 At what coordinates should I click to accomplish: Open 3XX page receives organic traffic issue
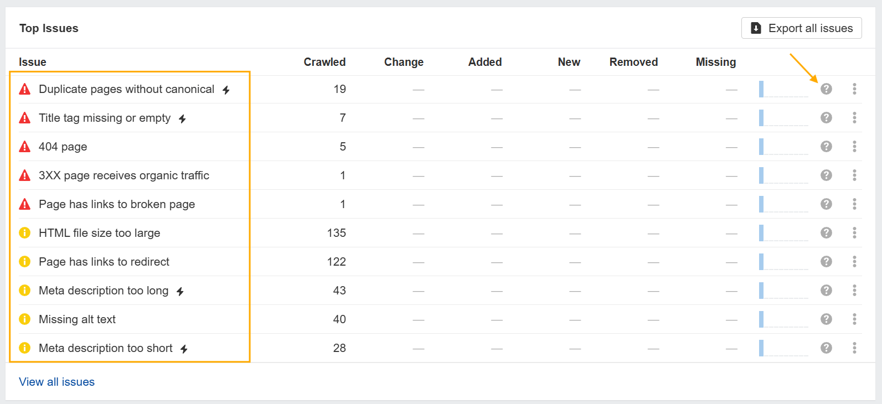click(124, 175)
